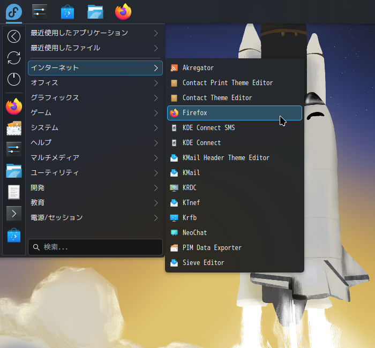This screenshot has width=375, height=348.
Task: Open the 電源/セッション category
Action: point(95,218)
